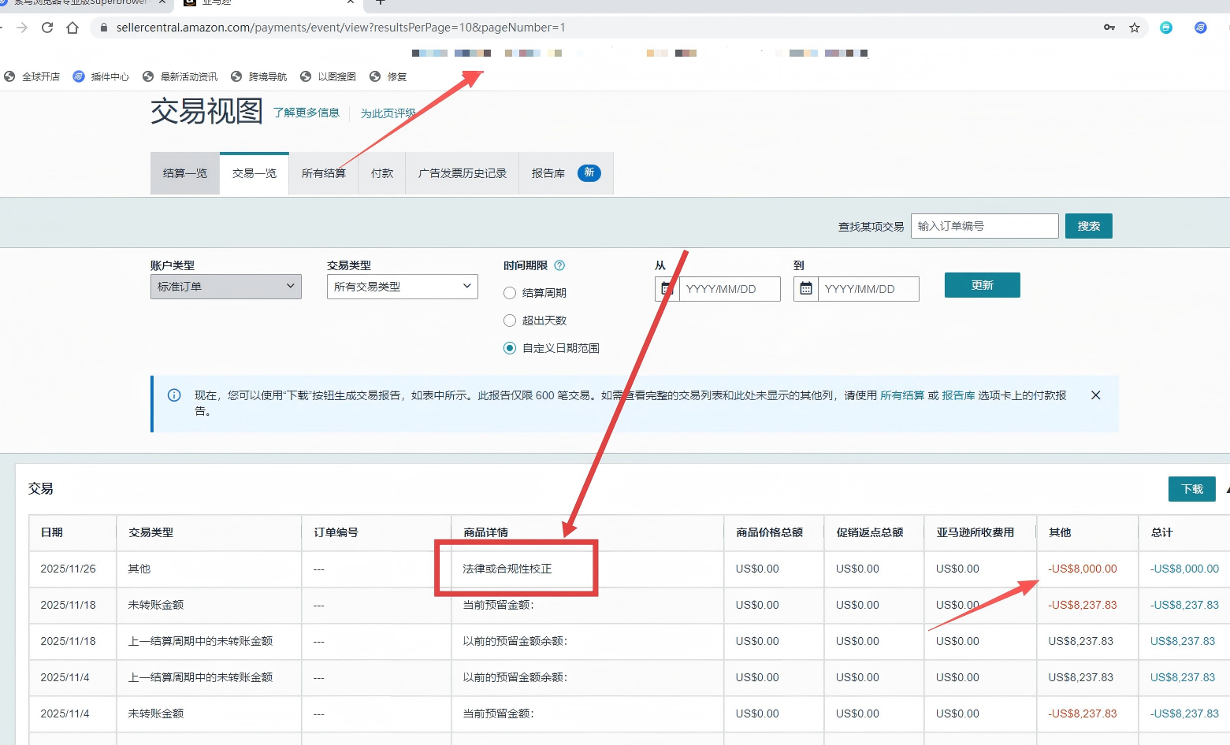This screenshot has height=745, width=1230.
Task: Open the 广告发票历史记录 tab
Action: [462, 173]
